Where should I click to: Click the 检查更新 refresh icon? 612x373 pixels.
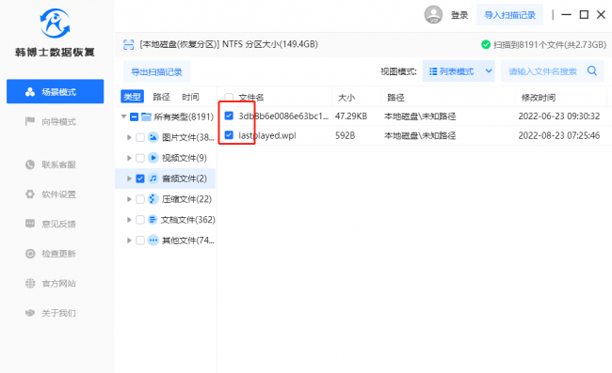(30, 254)
